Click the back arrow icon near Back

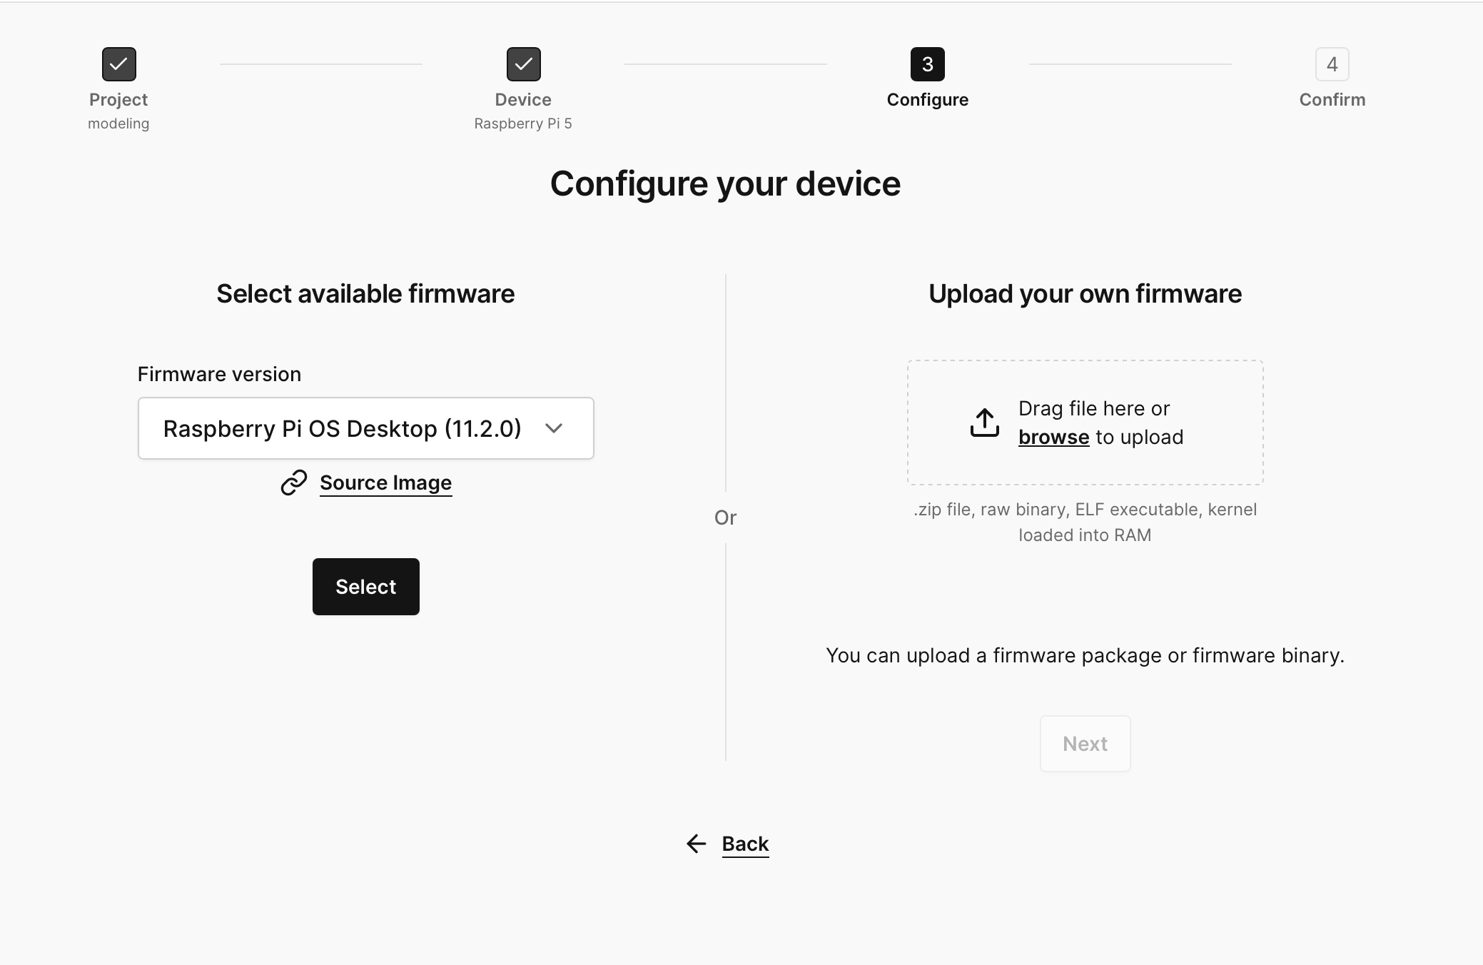(696, 844)
